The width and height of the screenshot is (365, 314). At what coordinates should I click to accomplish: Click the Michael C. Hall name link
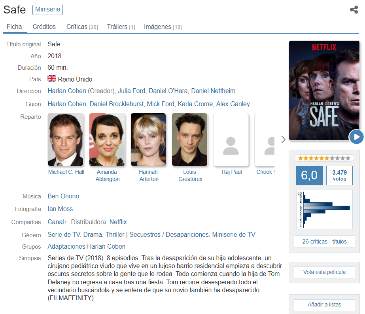pos(66,172)
